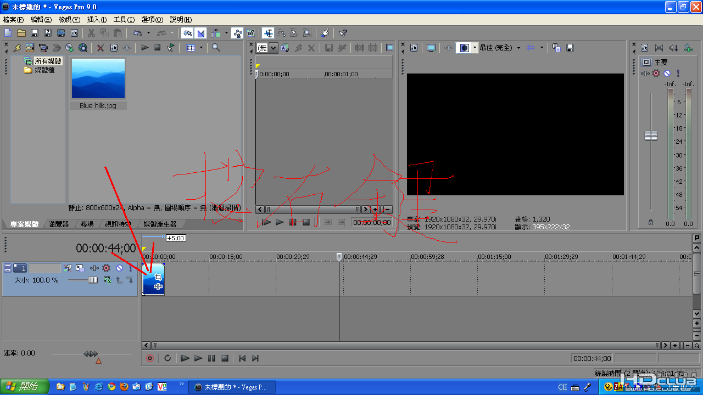Toggle Bypass Motion Blur on track 1

[68, 268]
